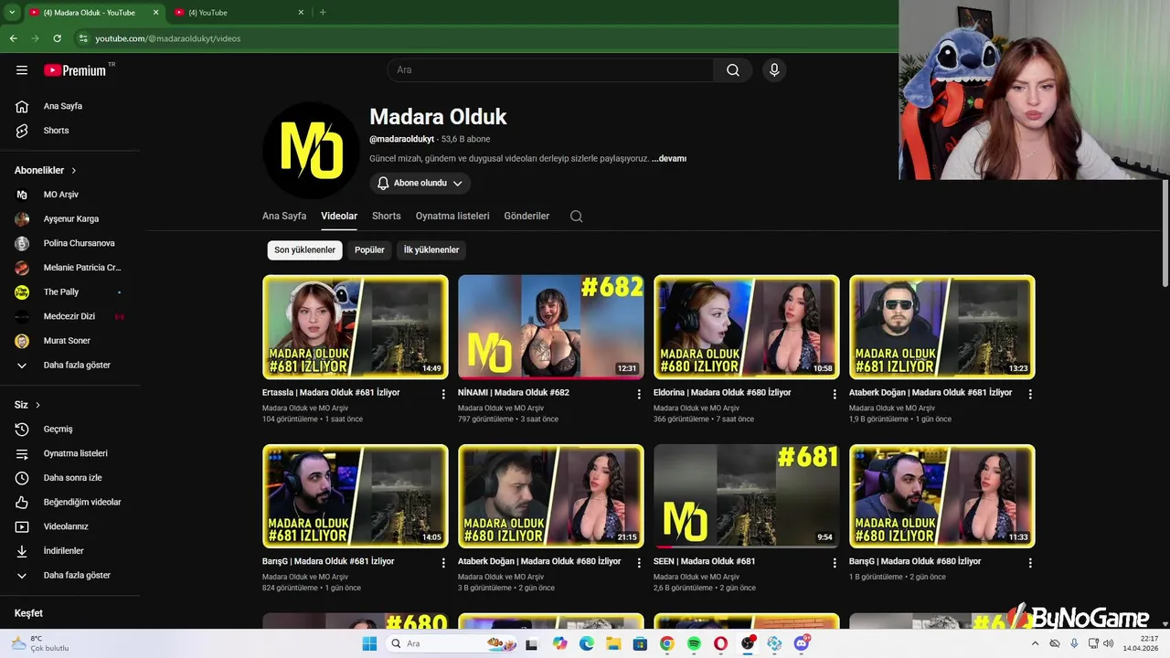1170x658 pixels.
Task: Click the browser address bar URL
Action: pos(168,38)
